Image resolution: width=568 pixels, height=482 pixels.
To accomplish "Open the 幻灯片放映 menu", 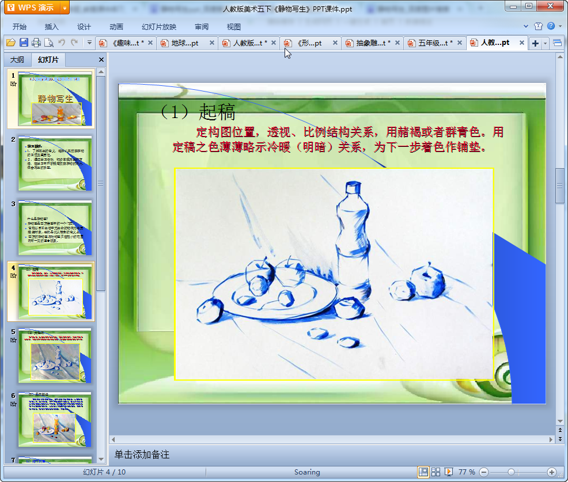I will pyautogui.click(x=159, y=26).
